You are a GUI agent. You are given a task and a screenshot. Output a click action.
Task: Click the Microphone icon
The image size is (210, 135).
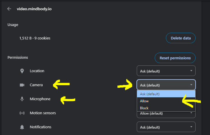tap(22, 99)
